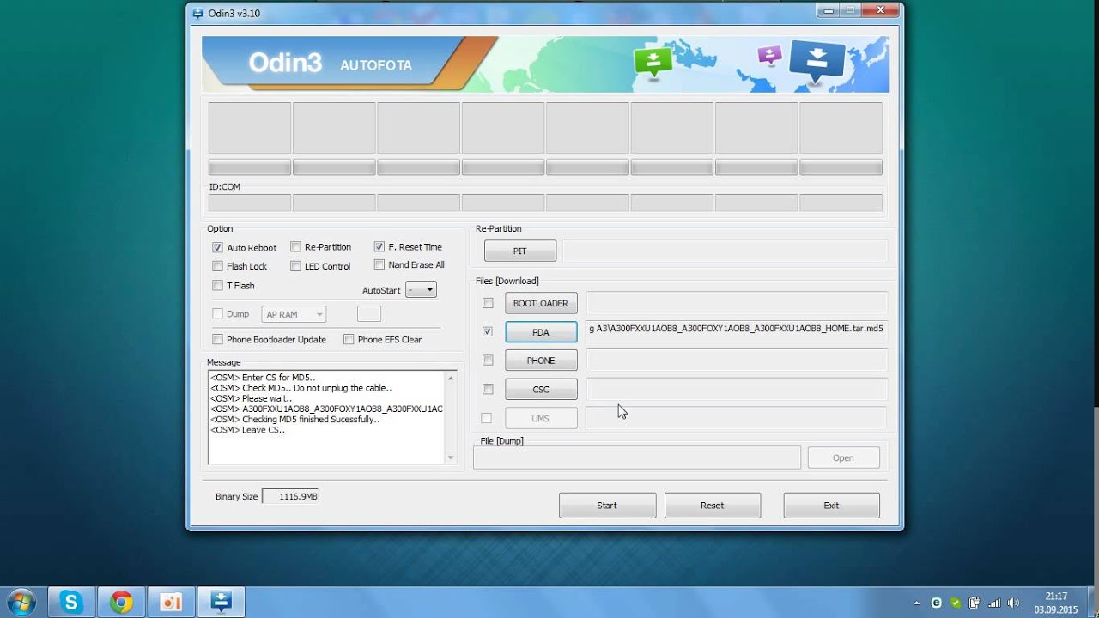Click the green shield tray icon
Screen dimensions: 1099x618
coord(956,603)
